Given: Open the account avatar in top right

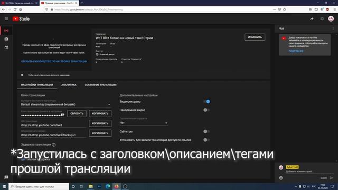Looking at the screenshot, I should point(331,19).
